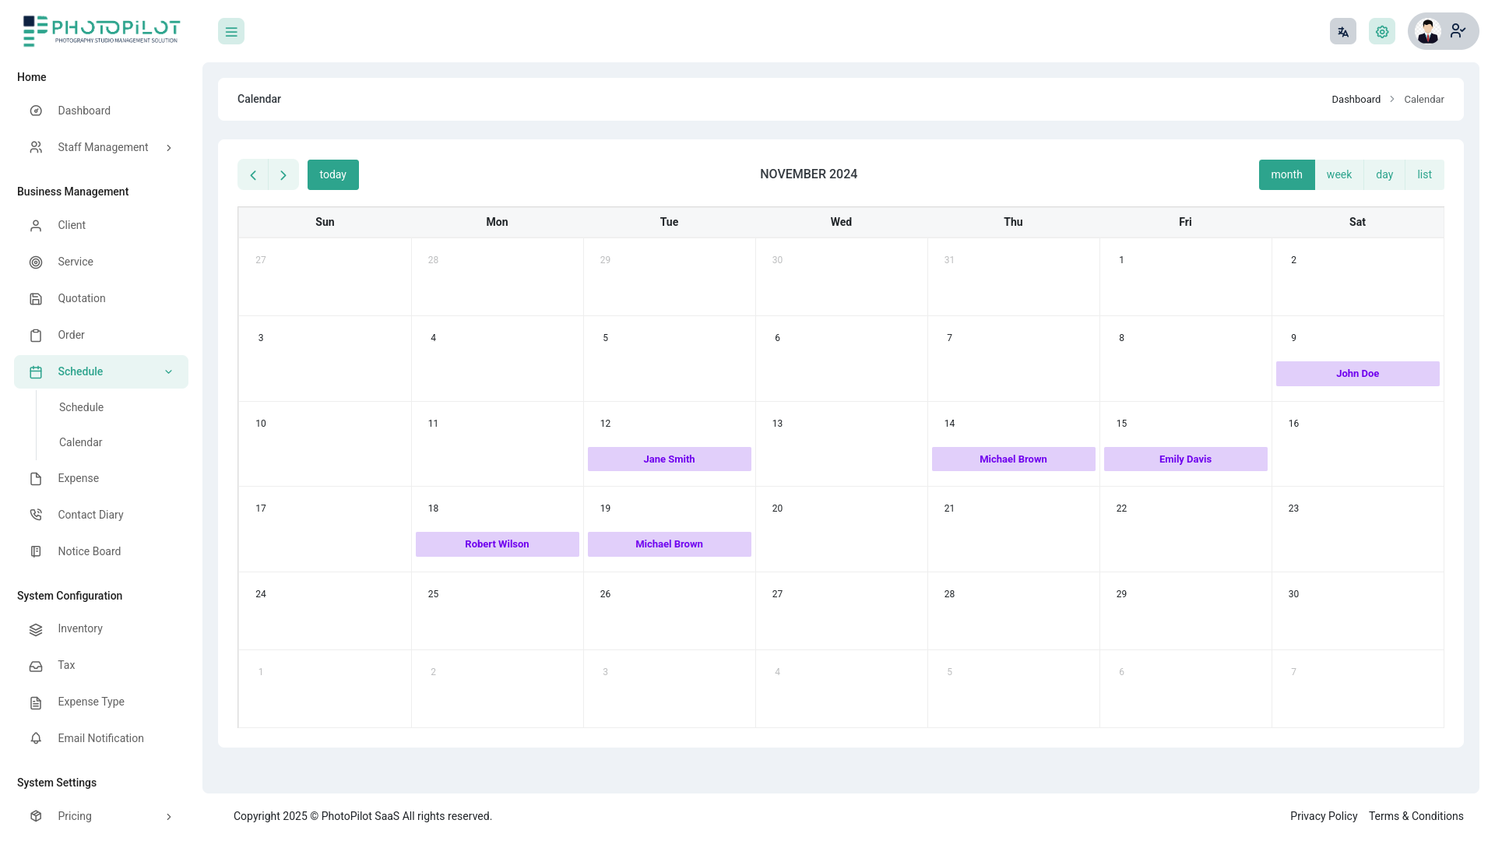The image size is (1495, 841).
Task: Open the Client section via its person icon
Action: (x=36, y=225)
